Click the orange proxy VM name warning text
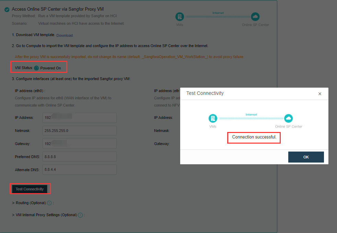337x233 pixels. [129, 57]
